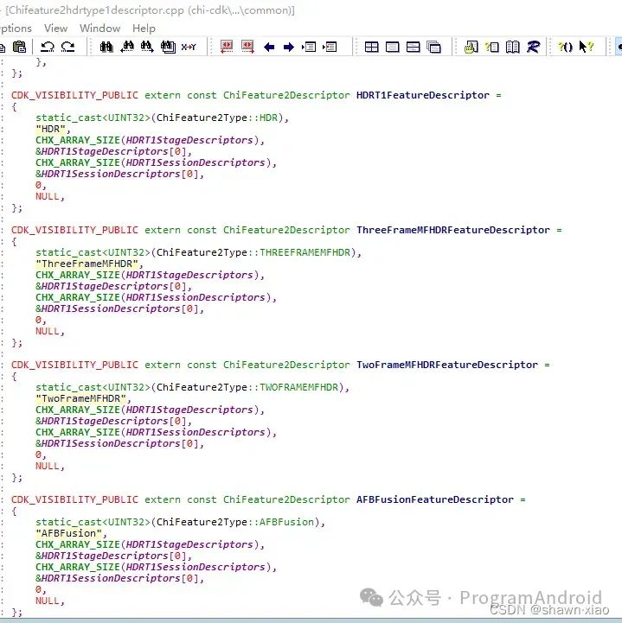Click the Undo arrow icon
This screenshot has height=623, width=622.
[x=48, y=47]
